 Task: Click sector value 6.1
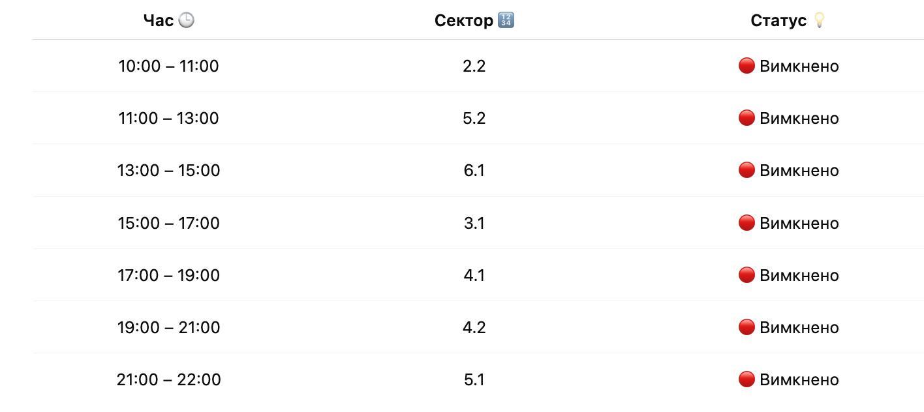(x=474, y=170)
